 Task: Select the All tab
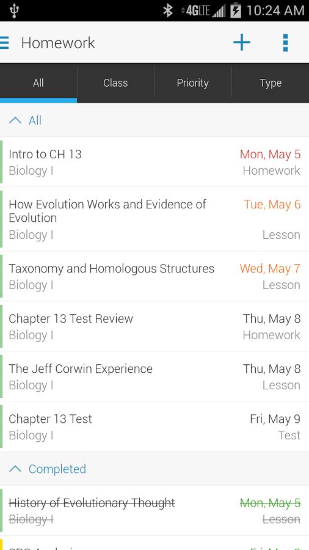38,82
